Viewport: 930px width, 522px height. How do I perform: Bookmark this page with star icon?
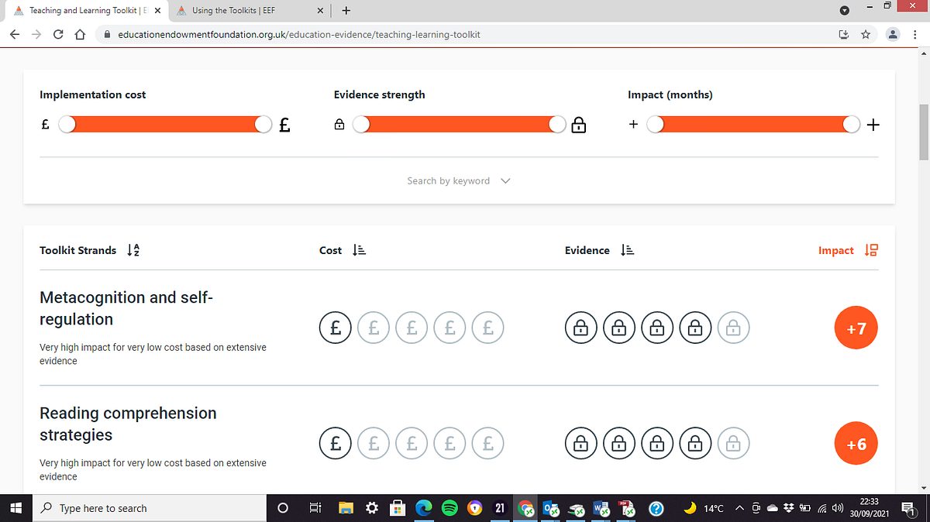coord(866,34)
